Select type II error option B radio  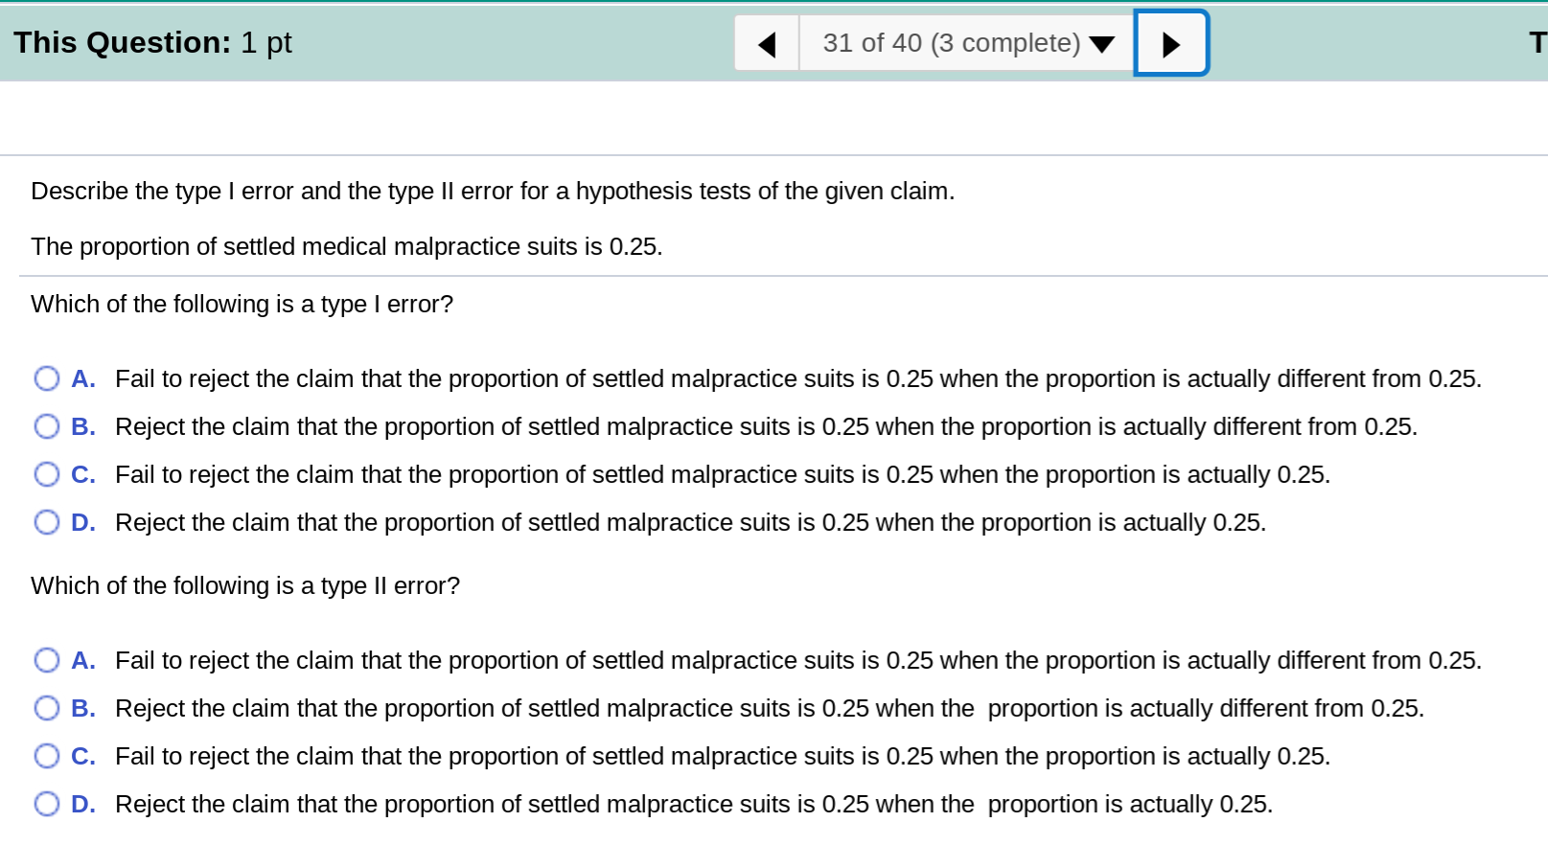point(47,708)
